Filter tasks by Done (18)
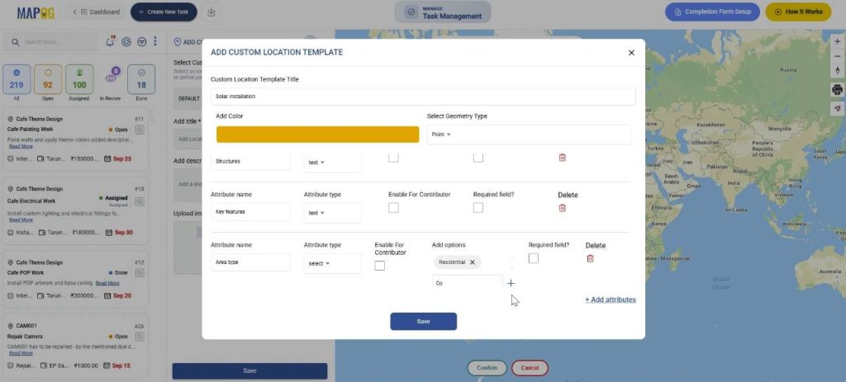Screen dimensions: 846x382 click(141, 79)
